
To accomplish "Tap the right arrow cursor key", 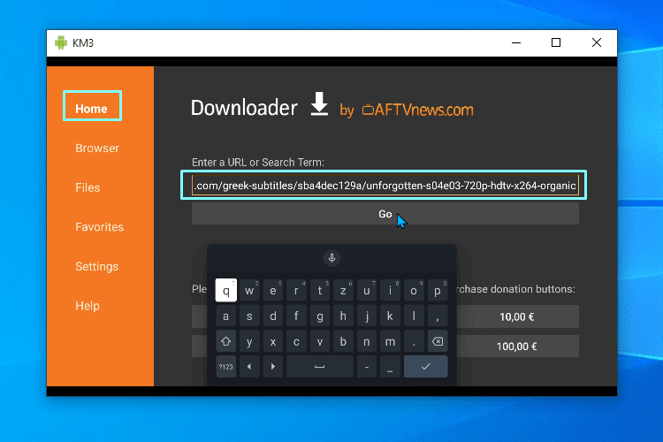I will (273, 366).
